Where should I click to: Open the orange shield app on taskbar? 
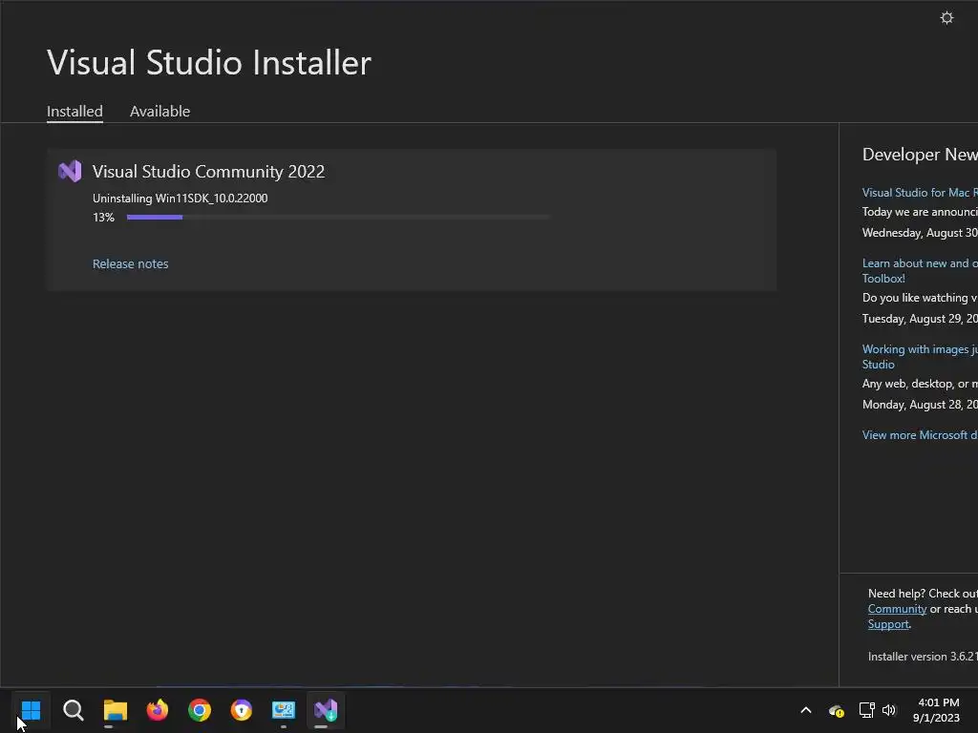point(242,709)
